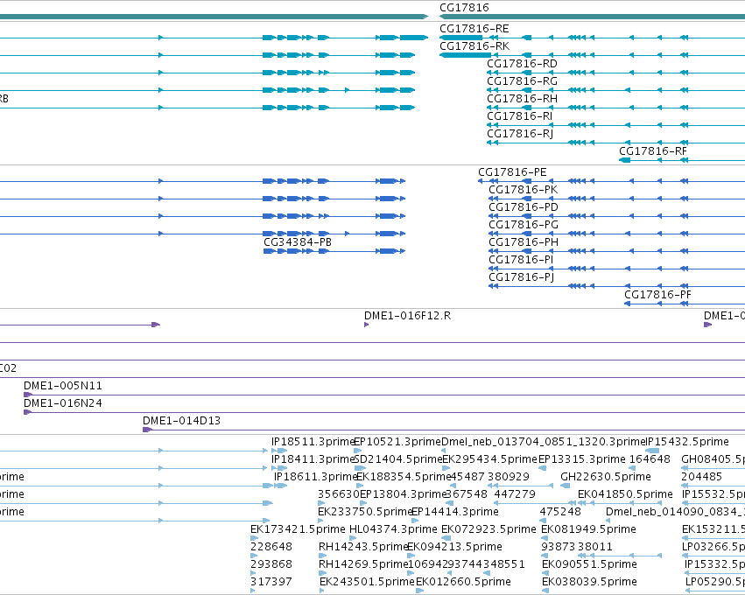Click the purple arrow glyph under DME1-016F12.R
This screenshot has height=595, width=745.
(366, 325)
